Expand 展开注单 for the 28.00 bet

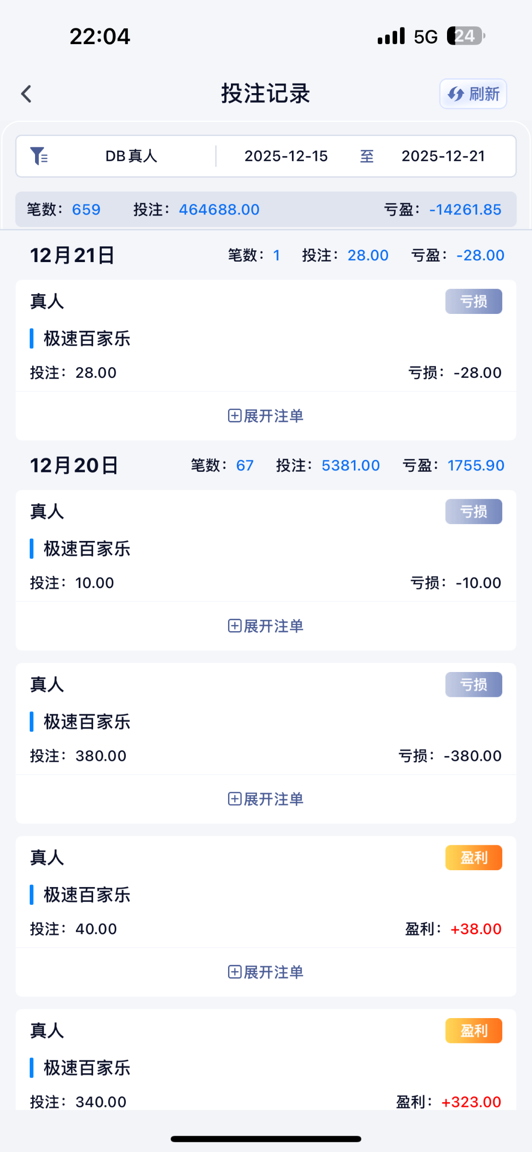(266, 416)
